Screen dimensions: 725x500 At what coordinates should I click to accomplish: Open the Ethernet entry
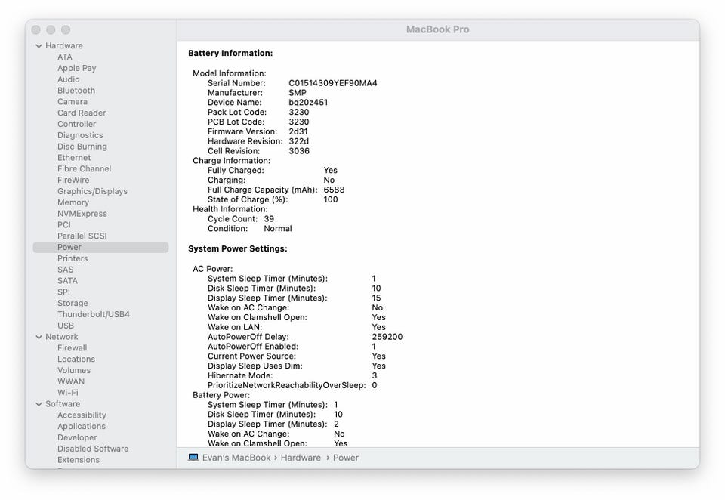pyautogui.click(x=74, y=158)
